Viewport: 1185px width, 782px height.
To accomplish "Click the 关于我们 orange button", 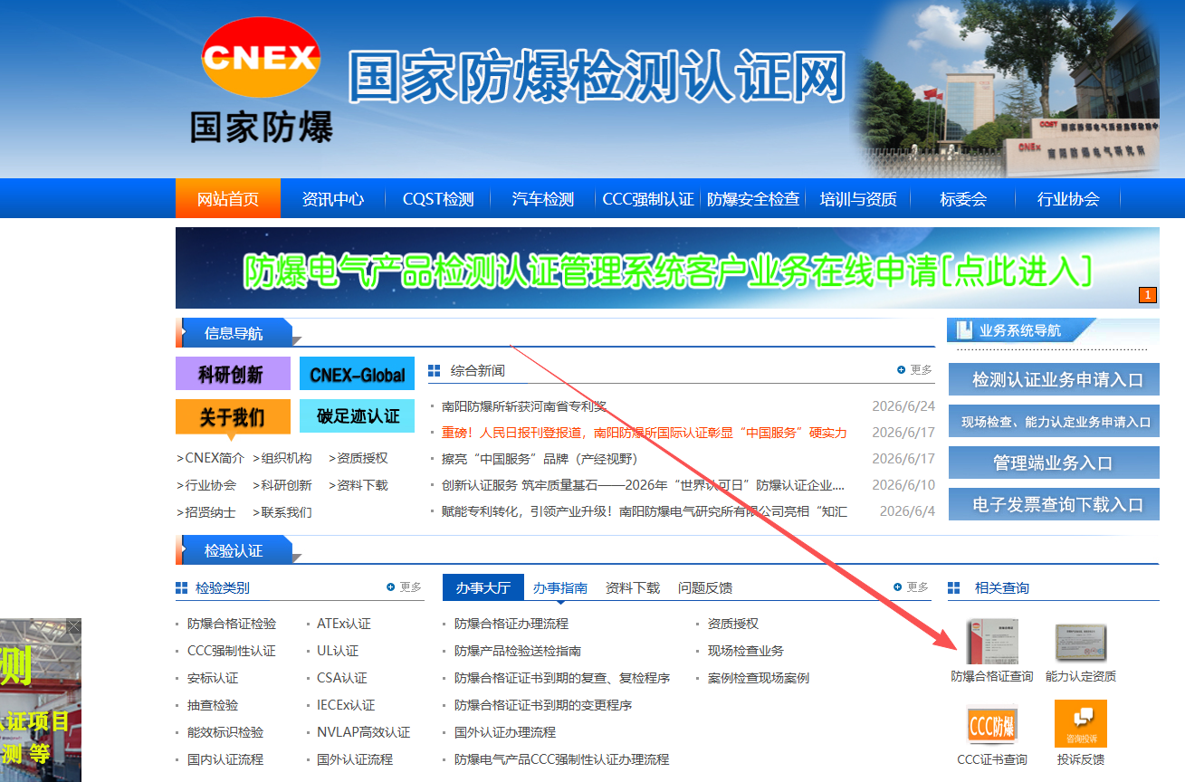I will tap(233, 416).
